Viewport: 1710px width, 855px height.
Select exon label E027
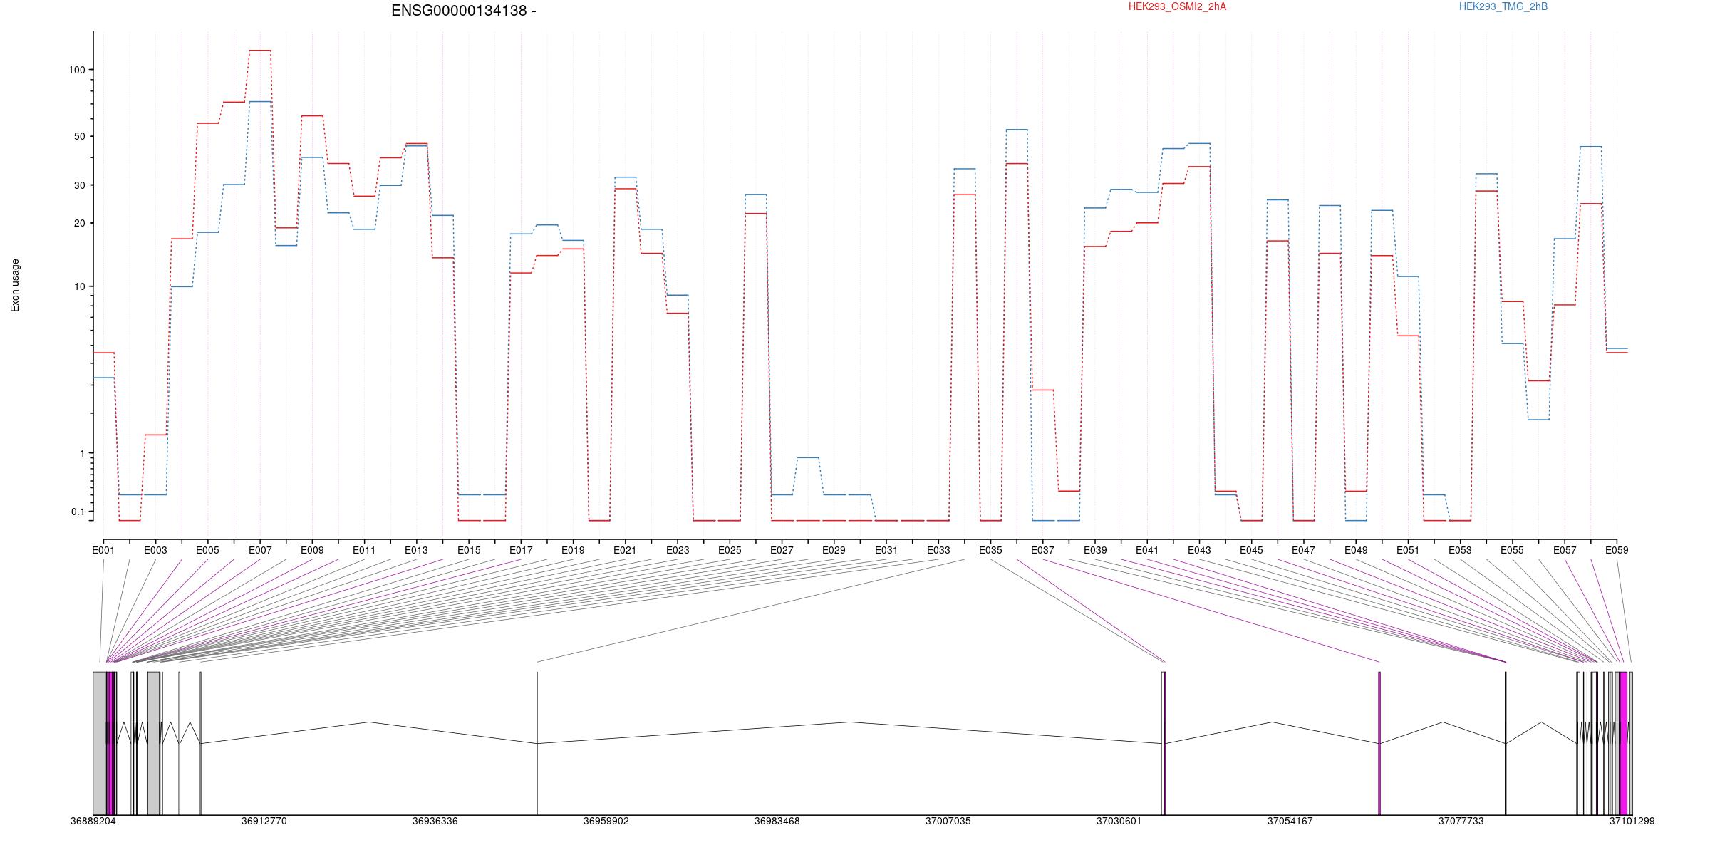(x=782, y=550)
